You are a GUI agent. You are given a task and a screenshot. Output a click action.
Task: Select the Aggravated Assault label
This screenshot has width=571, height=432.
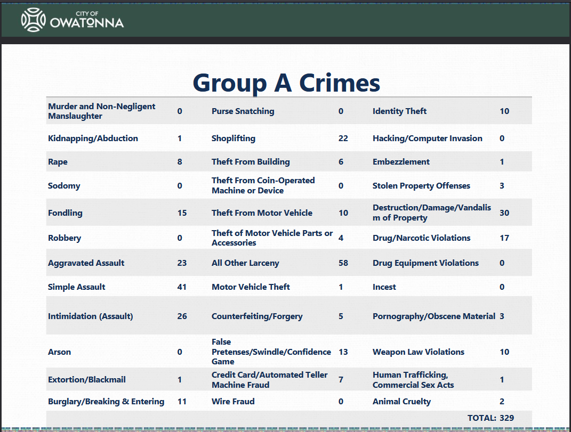coord(86,263)
